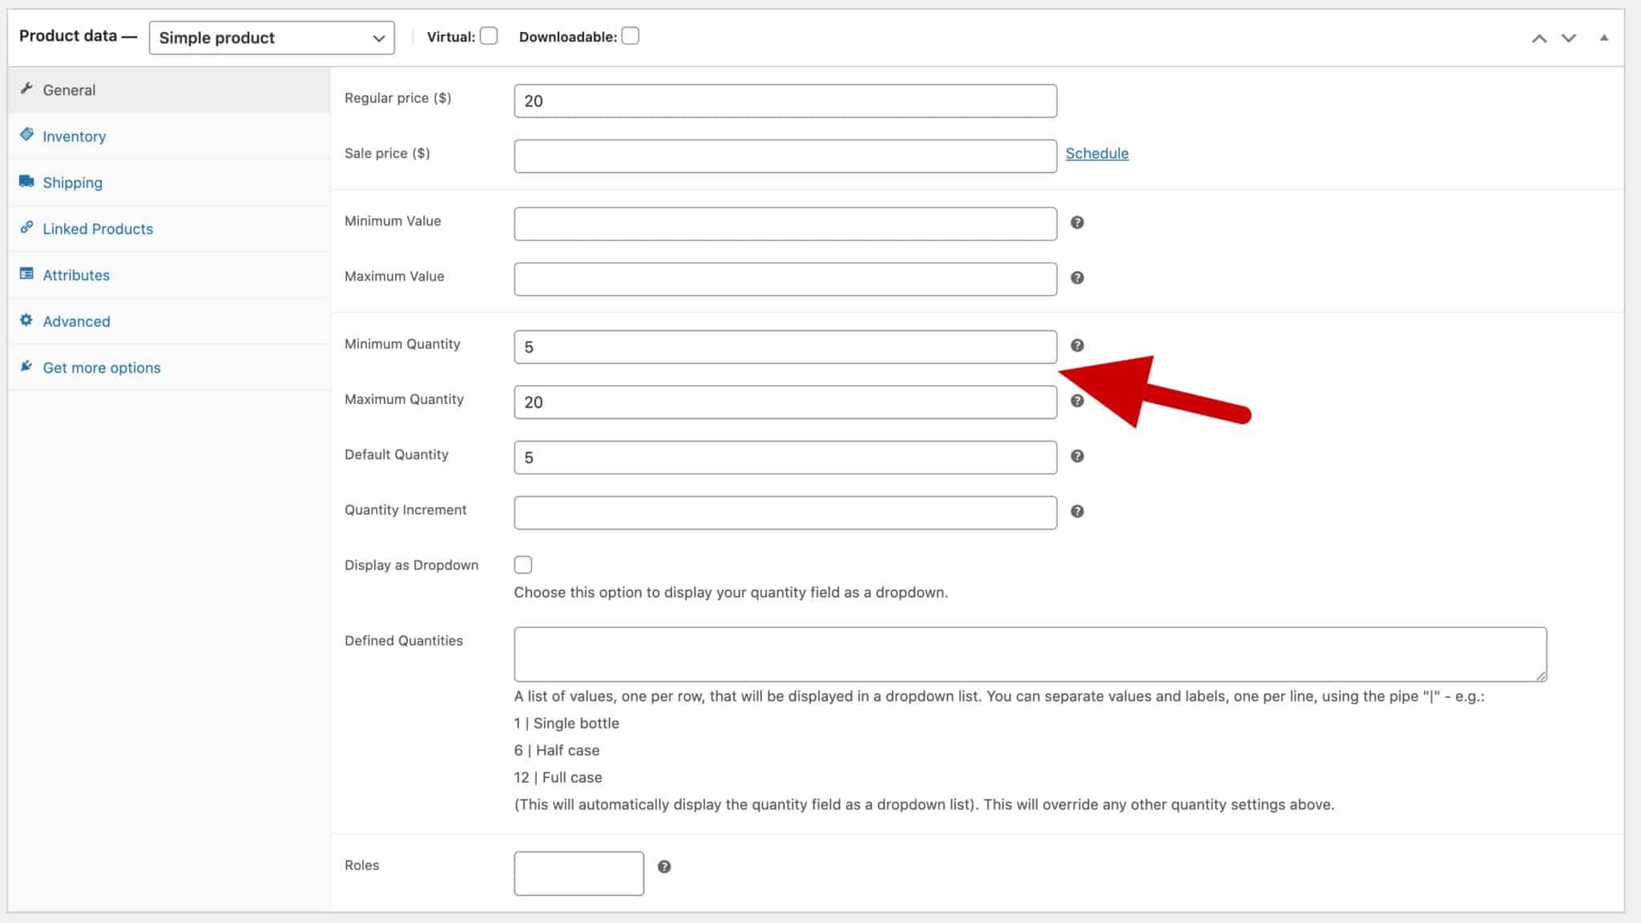Click the move panel down chevron
1641x923 pixels.
point(1569,37)
